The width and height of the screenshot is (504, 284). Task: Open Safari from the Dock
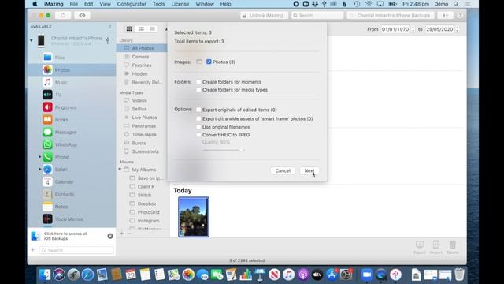87,275
